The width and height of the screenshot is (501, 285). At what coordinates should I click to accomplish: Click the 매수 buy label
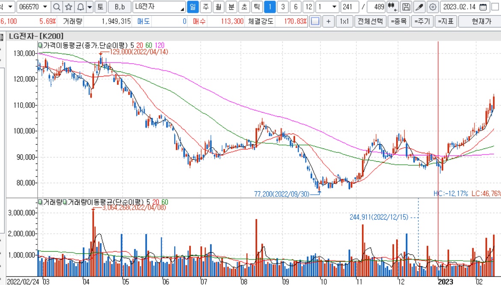pos(199,21)
